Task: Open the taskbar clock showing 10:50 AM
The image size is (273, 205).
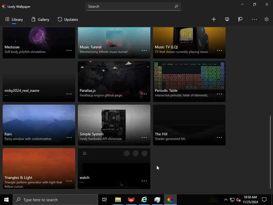Action: [250, 200]
